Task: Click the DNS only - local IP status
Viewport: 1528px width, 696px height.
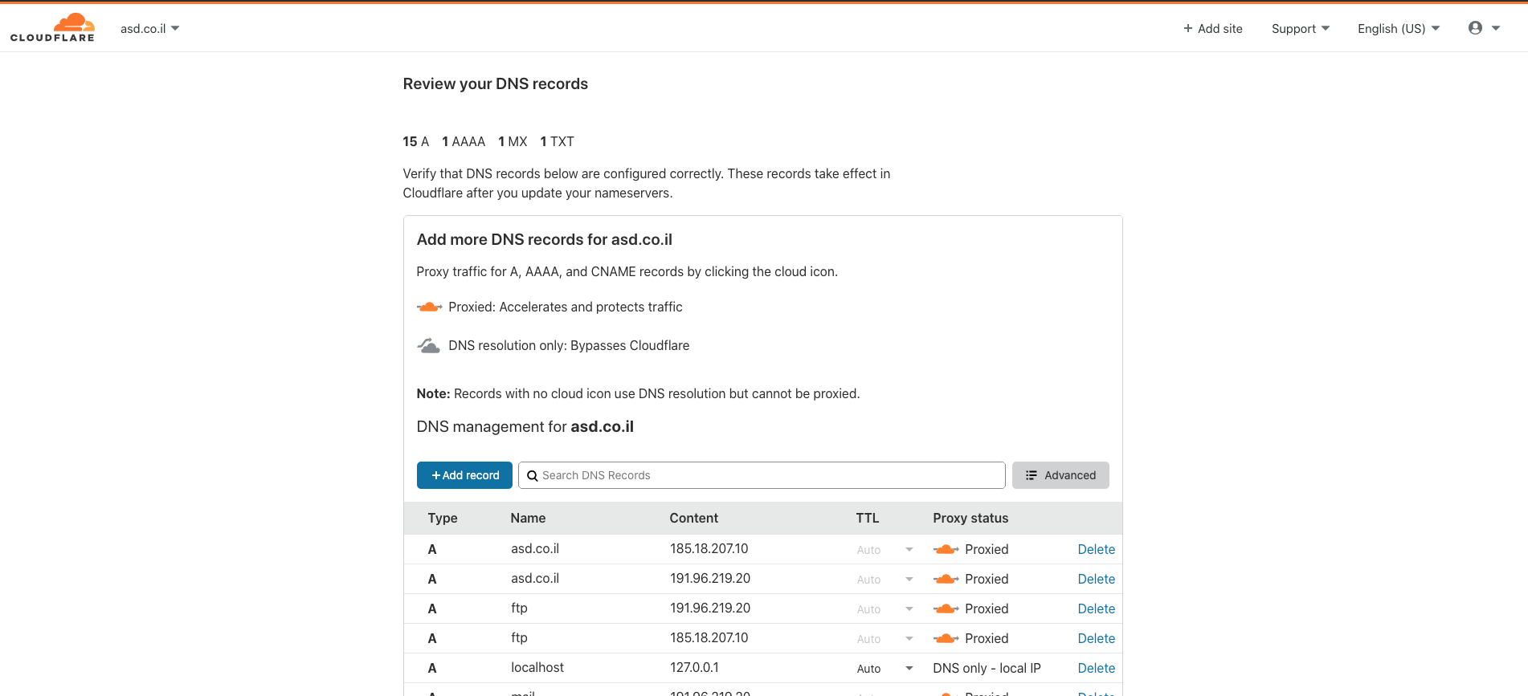Action: (x=987, y=668)
